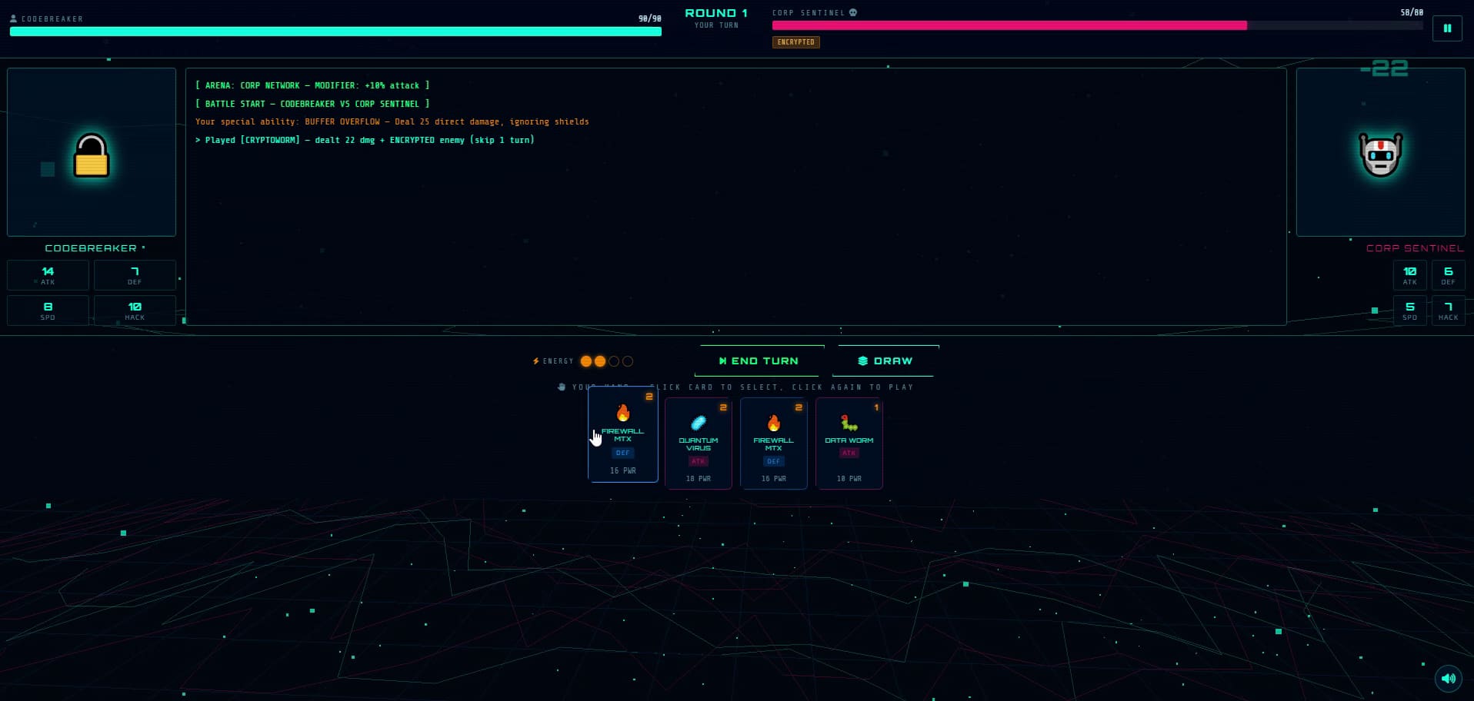1474x701 pixels.
Task: Click the ARENA: CORP NETWORK log line
Action: (x=312, y=85)
